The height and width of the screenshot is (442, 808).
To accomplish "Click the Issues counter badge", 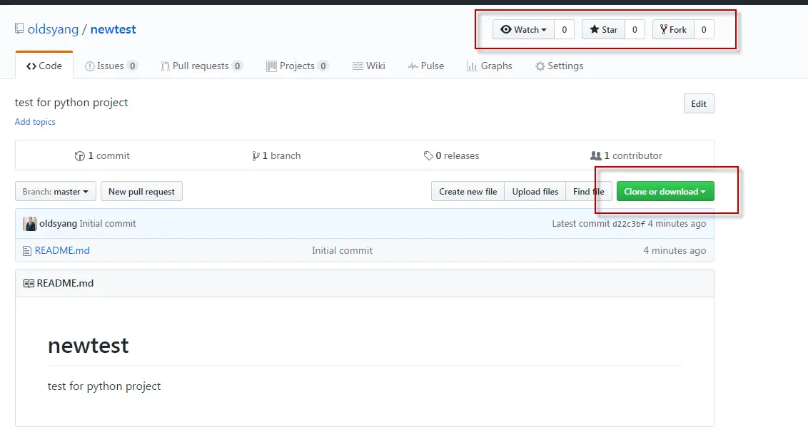I will [x=133, y=66].
